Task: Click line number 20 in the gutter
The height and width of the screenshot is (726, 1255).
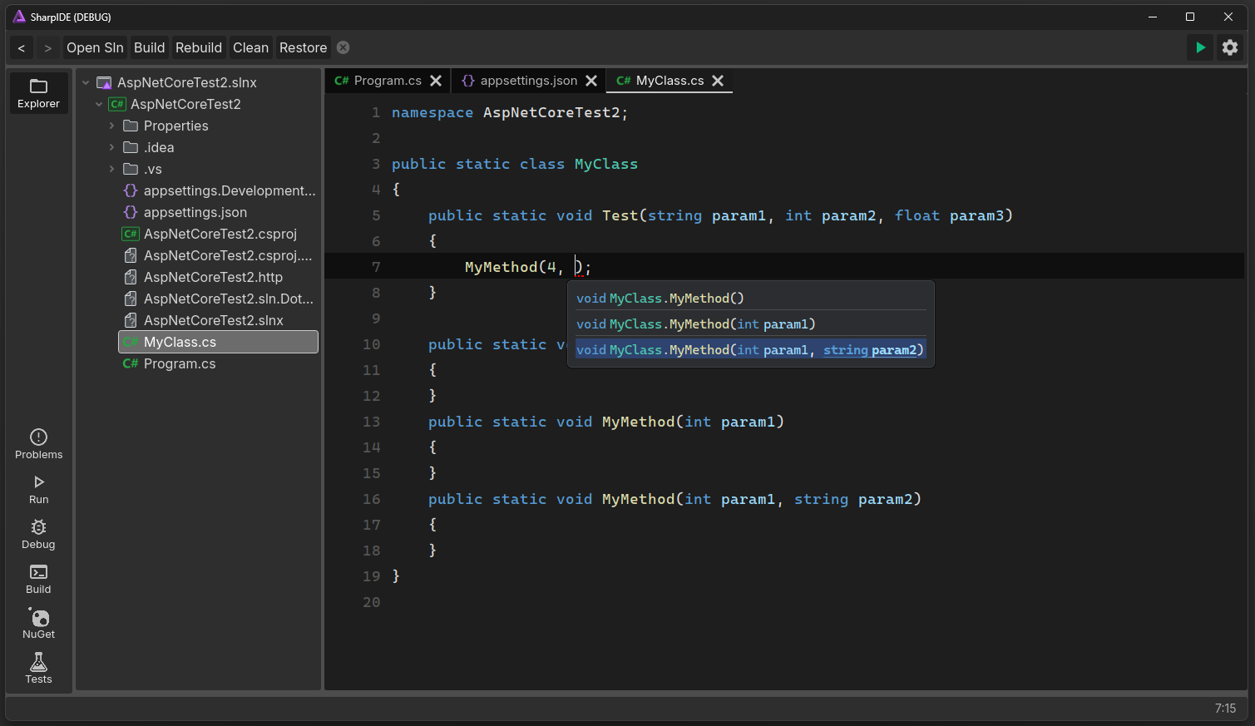Action: point(371,602)
